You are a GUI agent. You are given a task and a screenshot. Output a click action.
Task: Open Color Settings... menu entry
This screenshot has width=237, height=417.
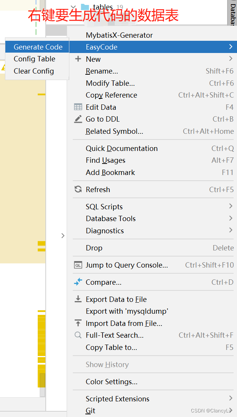[153, 382]
